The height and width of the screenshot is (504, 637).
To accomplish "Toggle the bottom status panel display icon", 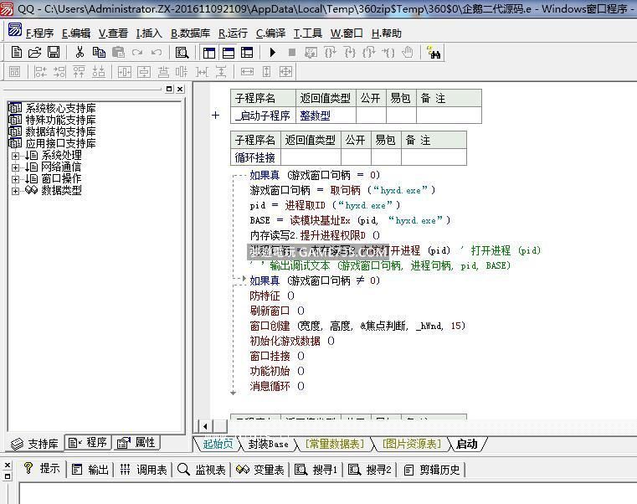I will tap(229, 52).
